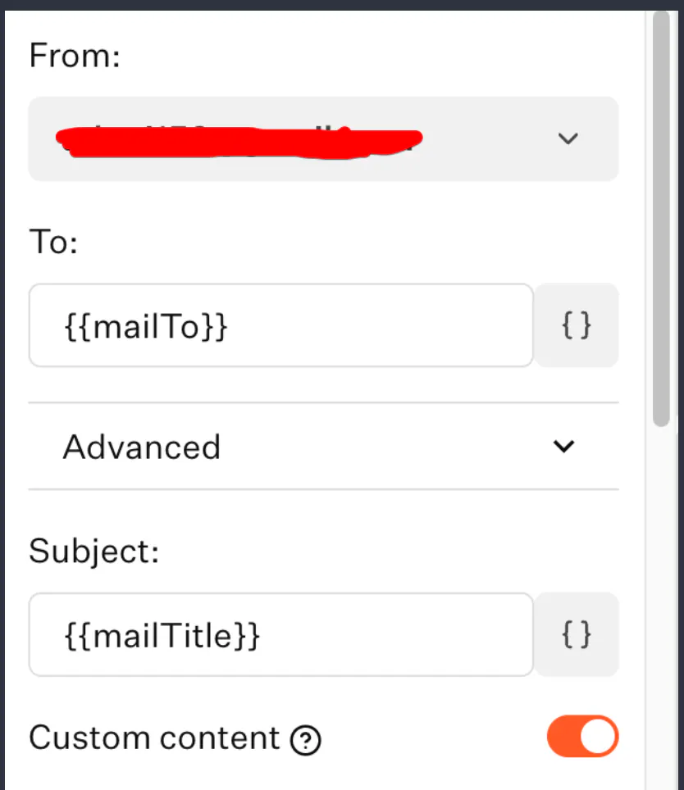Open the variable picker for the To field
Image resolution: width=684 pixels, height=790 pixels.
[576, 325]
